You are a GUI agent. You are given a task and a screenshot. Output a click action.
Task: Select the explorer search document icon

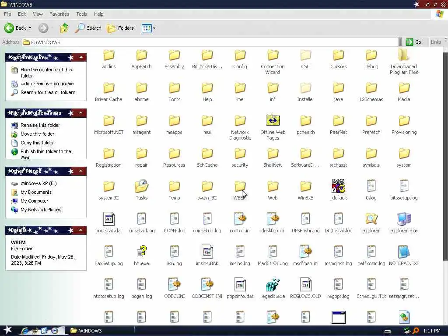point(371,219)
